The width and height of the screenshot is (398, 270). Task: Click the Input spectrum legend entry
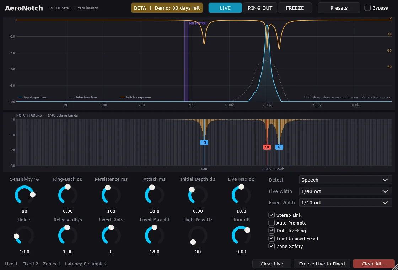pyautogui.click(x=33, y=97)
